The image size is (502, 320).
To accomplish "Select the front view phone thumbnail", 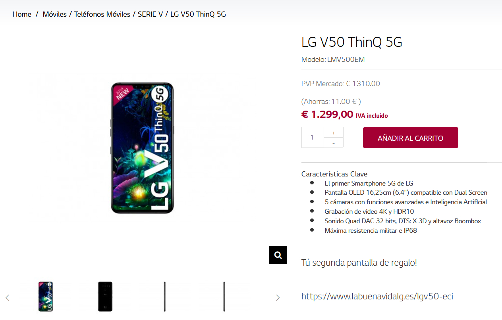I will pos(46,297).
